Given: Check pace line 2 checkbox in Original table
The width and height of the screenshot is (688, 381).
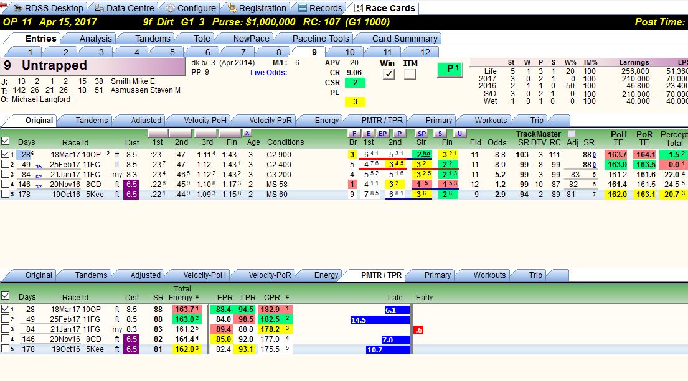Looking at the screenshot, I should click(x=5, y=164).
